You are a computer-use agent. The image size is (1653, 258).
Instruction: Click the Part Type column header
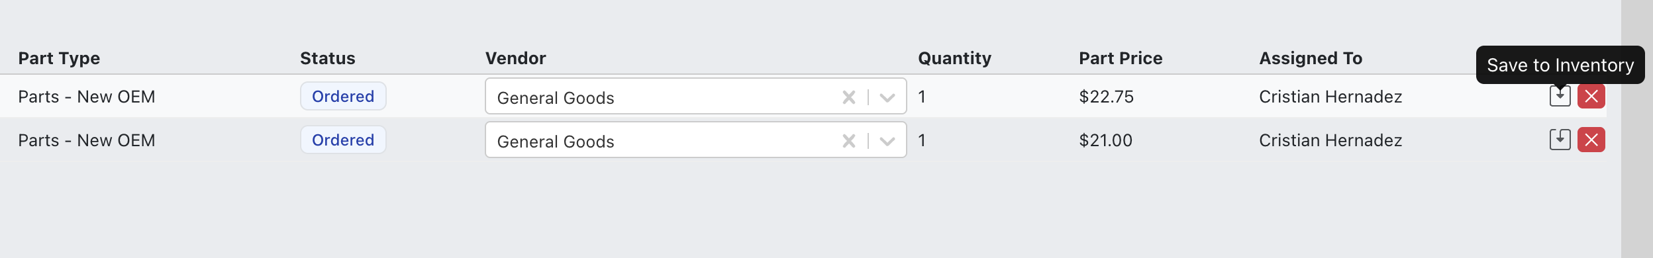pos(59,58)
